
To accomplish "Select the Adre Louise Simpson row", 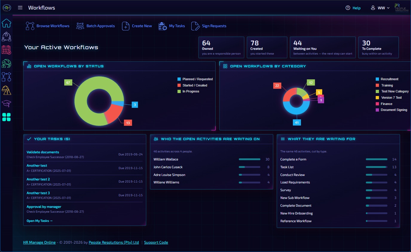I will [x=212, y=175].
